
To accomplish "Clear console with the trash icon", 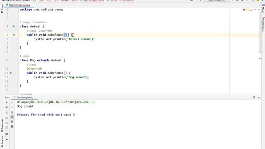I will click(x=12, y=127).
